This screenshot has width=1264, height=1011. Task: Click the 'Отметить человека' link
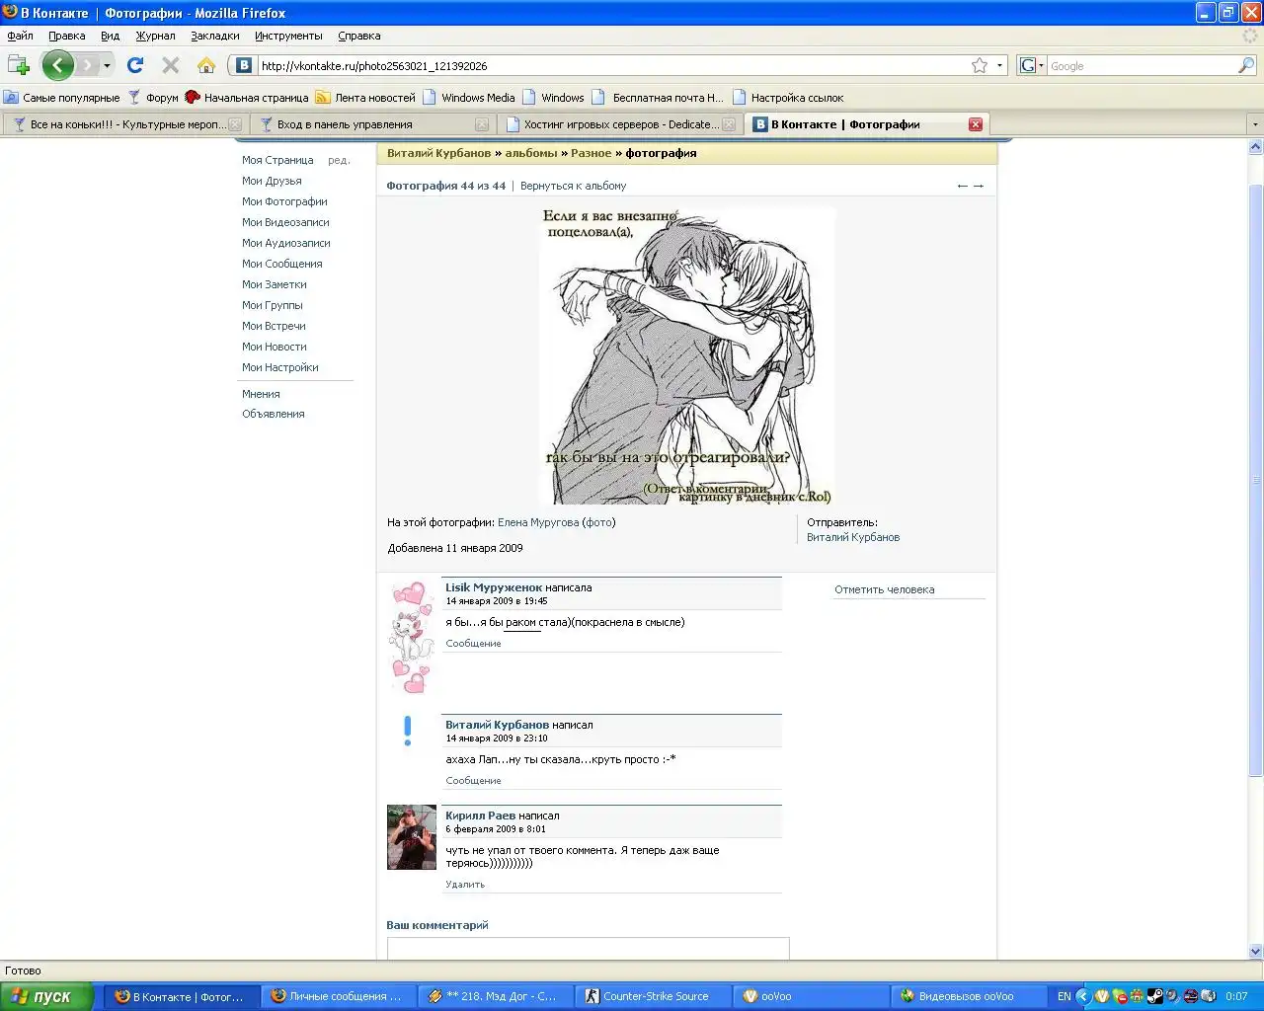(884, 589)
